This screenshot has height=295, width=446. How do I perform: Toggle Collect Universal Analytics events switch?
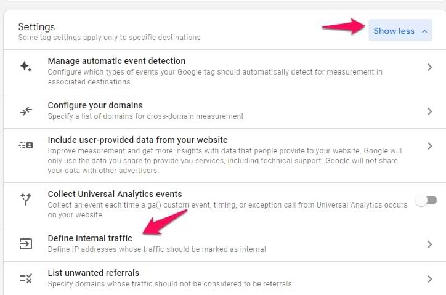point(426,200)
